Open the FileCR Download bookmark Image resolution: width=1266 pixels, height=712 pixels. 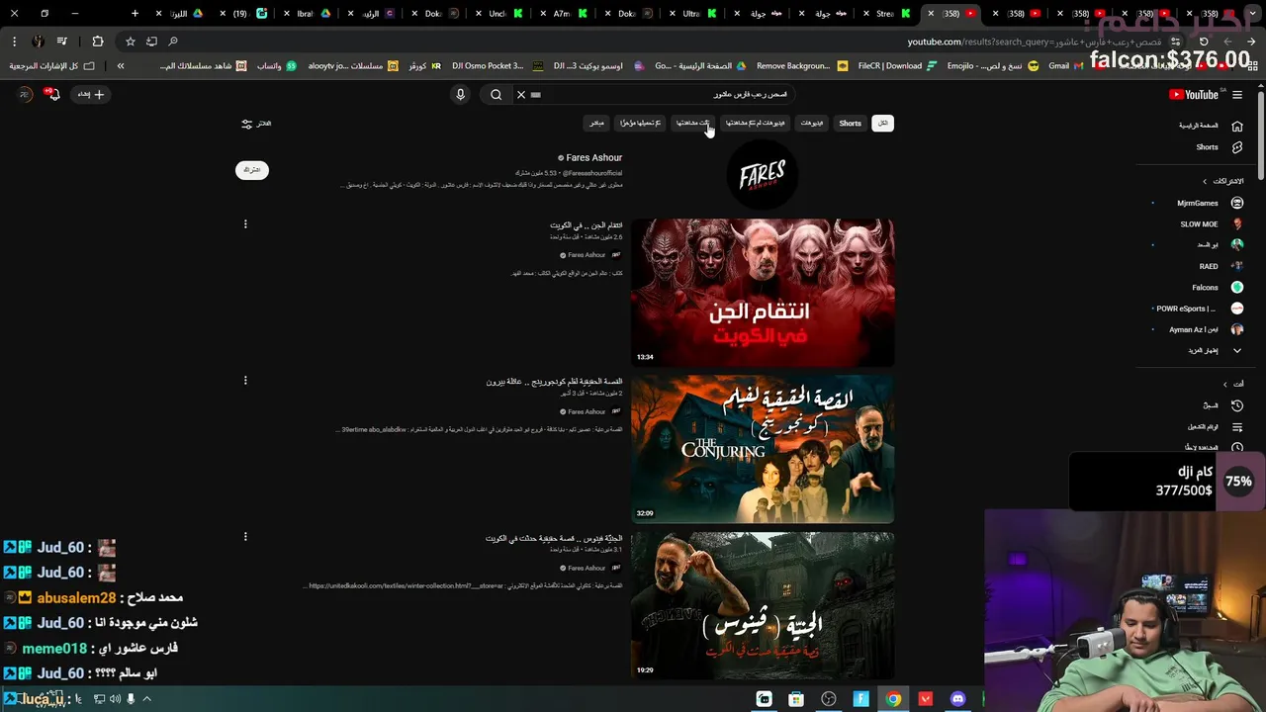(899, 66)
